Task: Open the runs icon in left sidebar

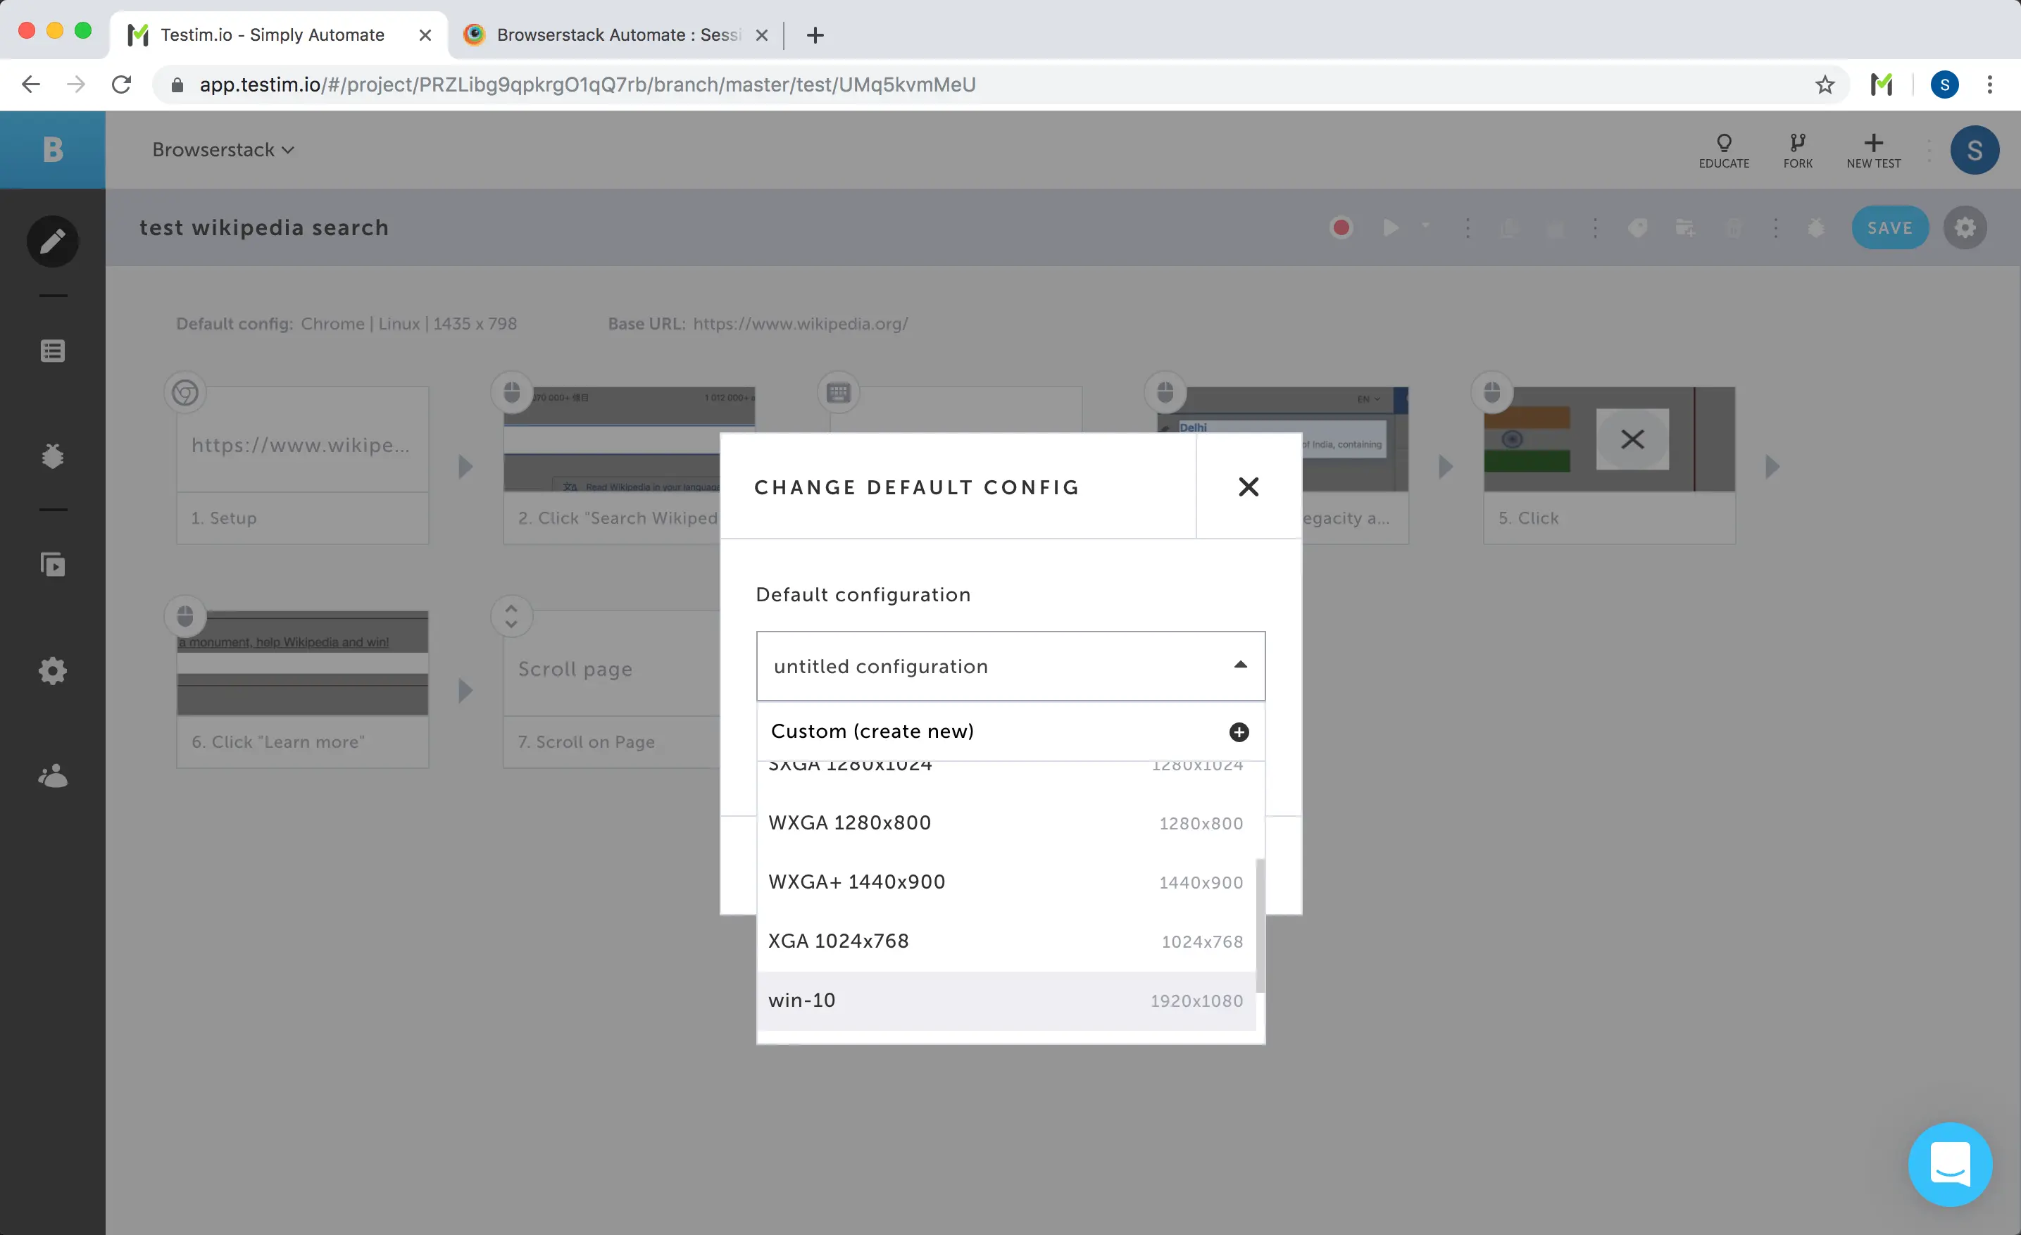Action: pos(53,564)
